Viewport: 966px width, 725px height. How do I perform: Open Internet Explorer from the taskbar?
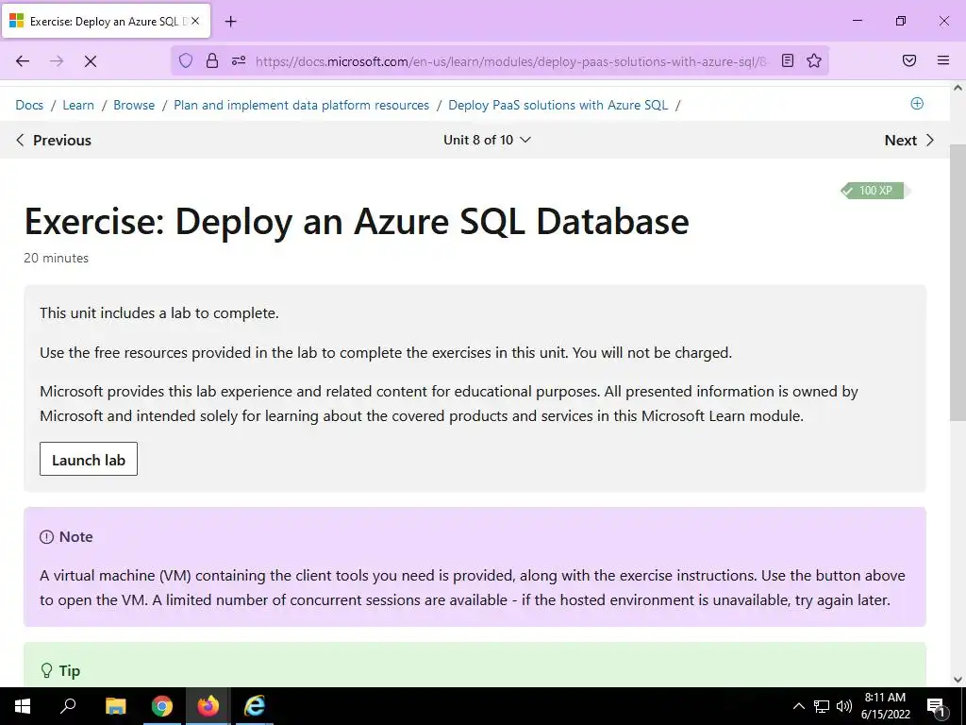pyautogui.click(x=254, y=706)
